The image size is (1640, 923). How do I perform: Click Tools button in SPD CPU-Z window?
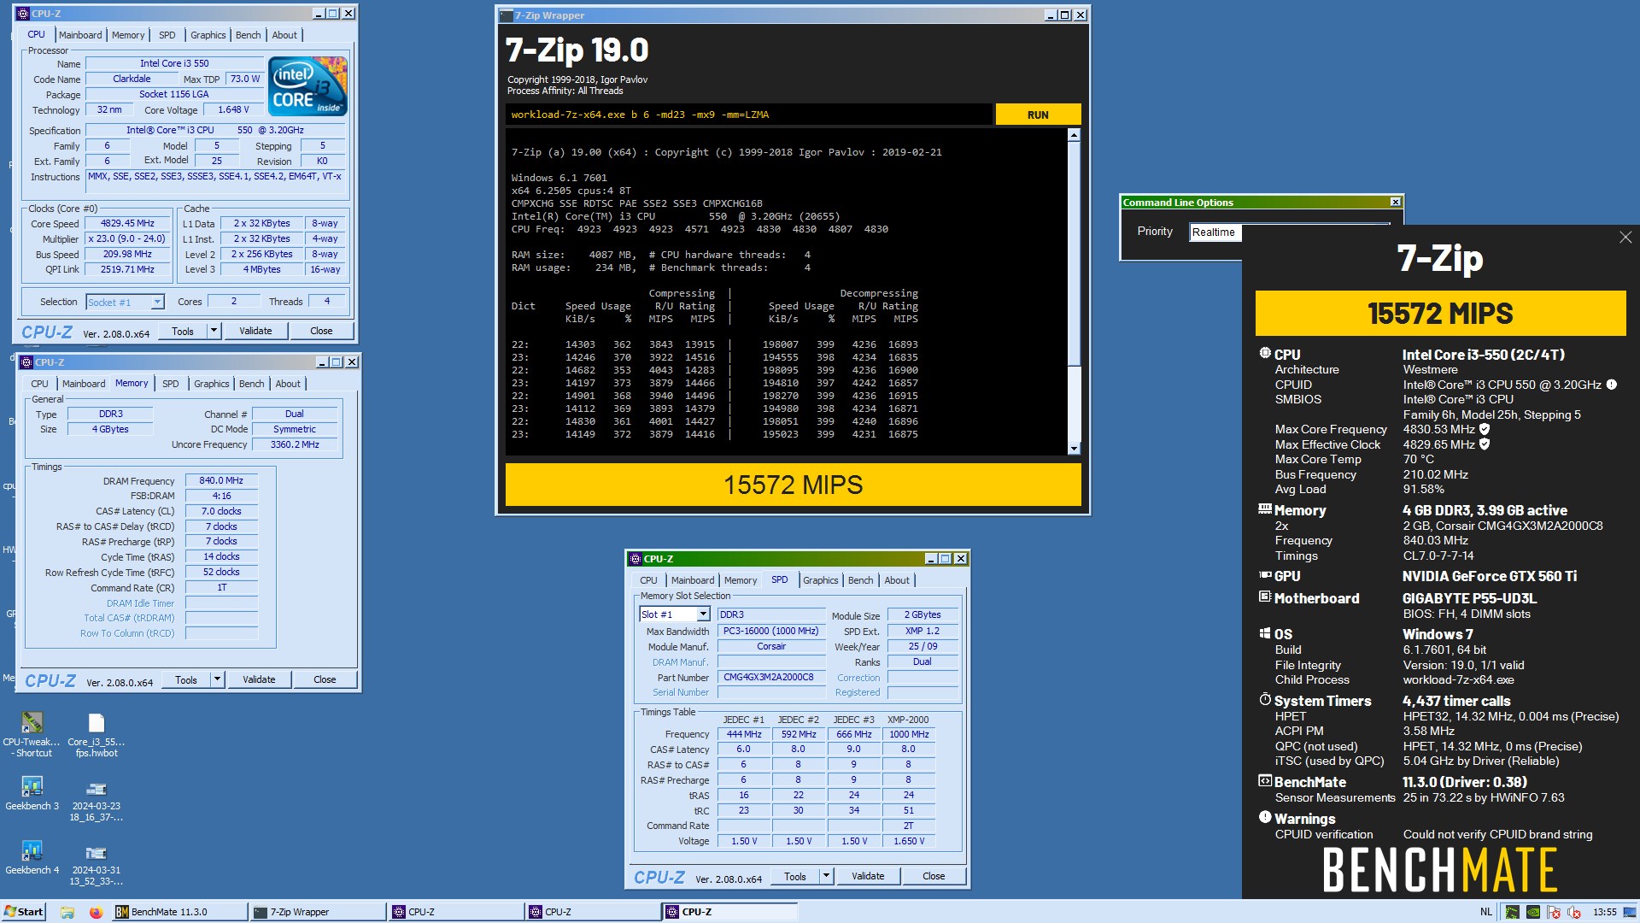(x=795, y=876)
